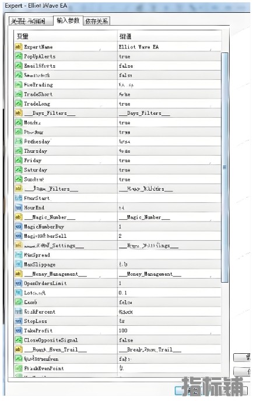Click the boolean icon beside CloseOppositeSignal
This screenshot has height=401, width=253.
[19, 340]
